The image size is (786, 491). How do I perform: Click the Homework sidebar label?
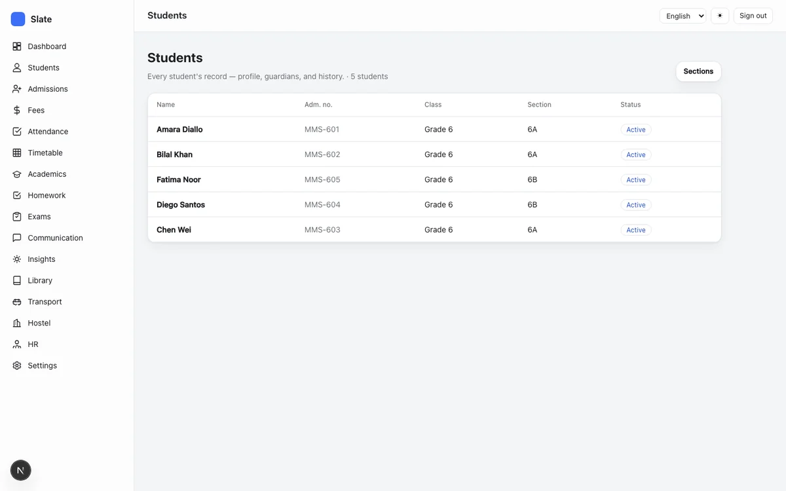click(47, 195)
